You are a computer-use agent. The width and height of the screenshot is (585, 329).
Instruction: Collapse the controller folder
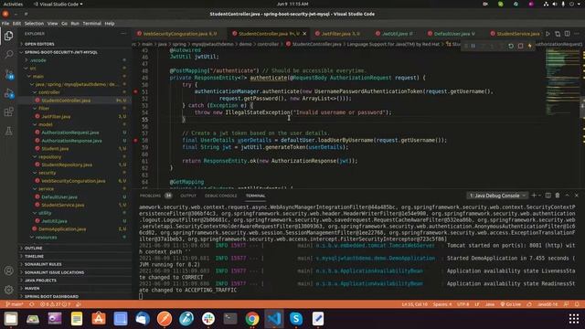pyautogui.click(x=48, y=92)
